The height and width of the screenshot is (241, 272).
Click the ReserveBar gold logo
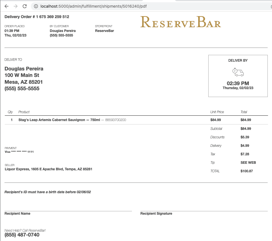click(181, 22)
